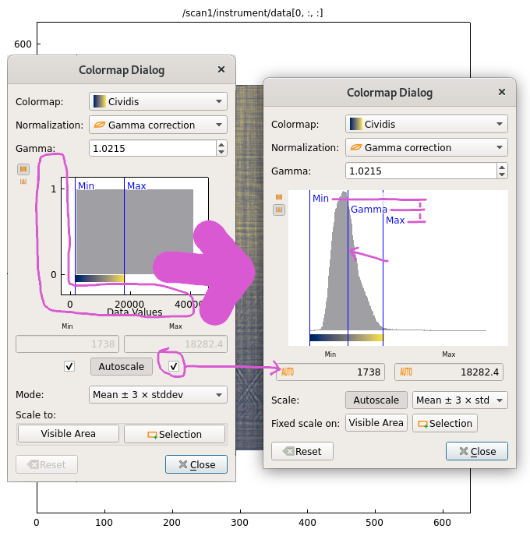Screen dimensions: 530x543
Task: Click Min value field 1738 in right dialog
Action: click(x=330, y=372)
